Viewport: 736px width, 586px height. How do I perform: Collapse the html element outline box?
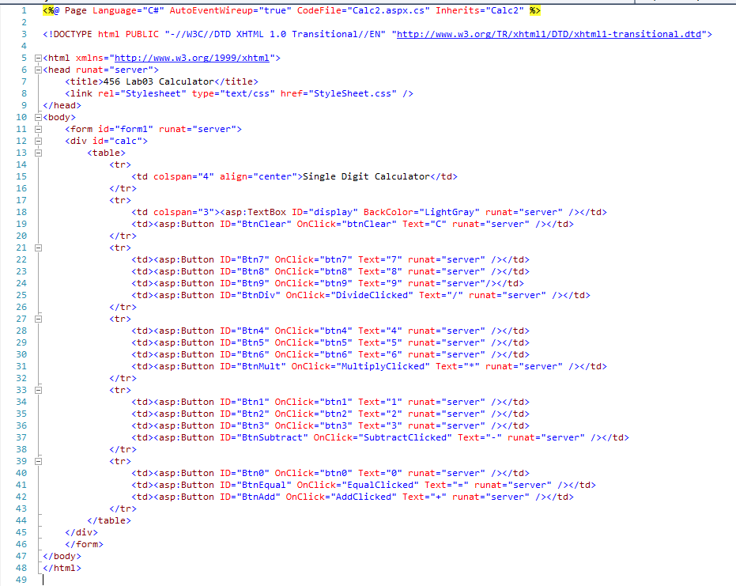(x=39, y=59)
